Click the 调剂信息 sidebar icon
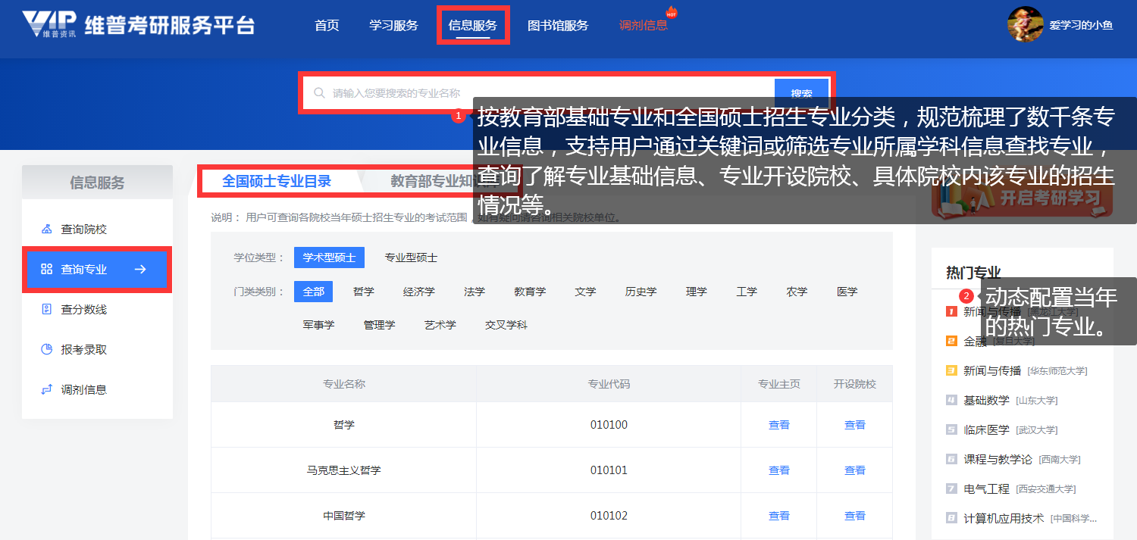The image size is (1137, 540). coord(46,389)
